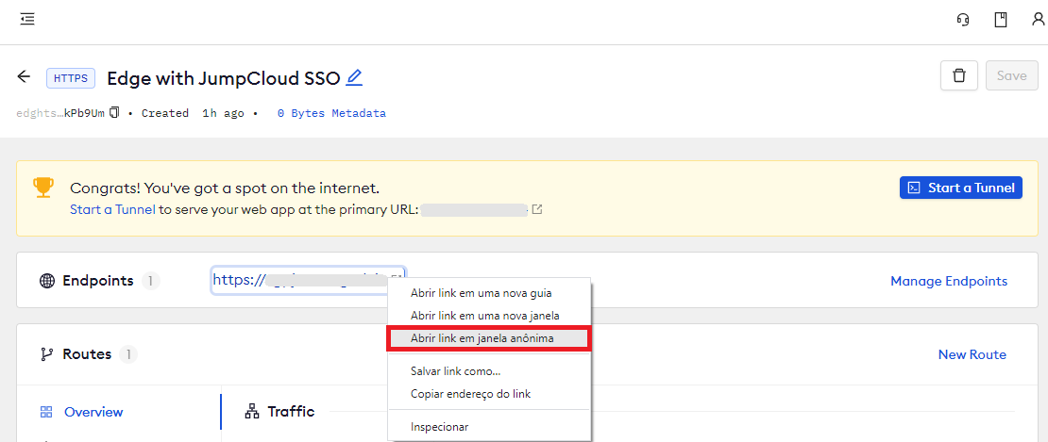Screen dimensions: 1048x442
Task: Delete edge with the trash icon
Action: [x=959, y=75]
